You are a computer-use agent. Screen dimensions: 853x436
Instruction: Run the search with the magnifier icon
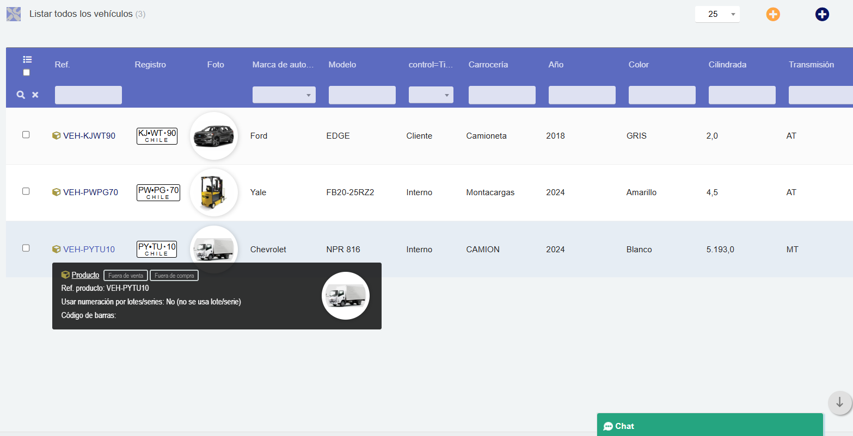tap(21, 95)
